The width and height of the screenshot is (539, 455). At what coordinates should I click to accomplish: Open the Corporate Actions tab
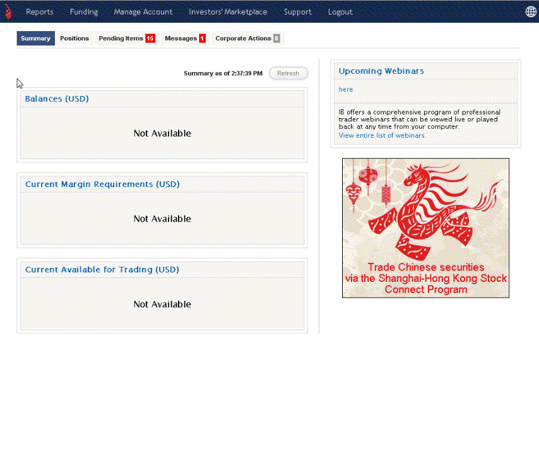[247, 38]
